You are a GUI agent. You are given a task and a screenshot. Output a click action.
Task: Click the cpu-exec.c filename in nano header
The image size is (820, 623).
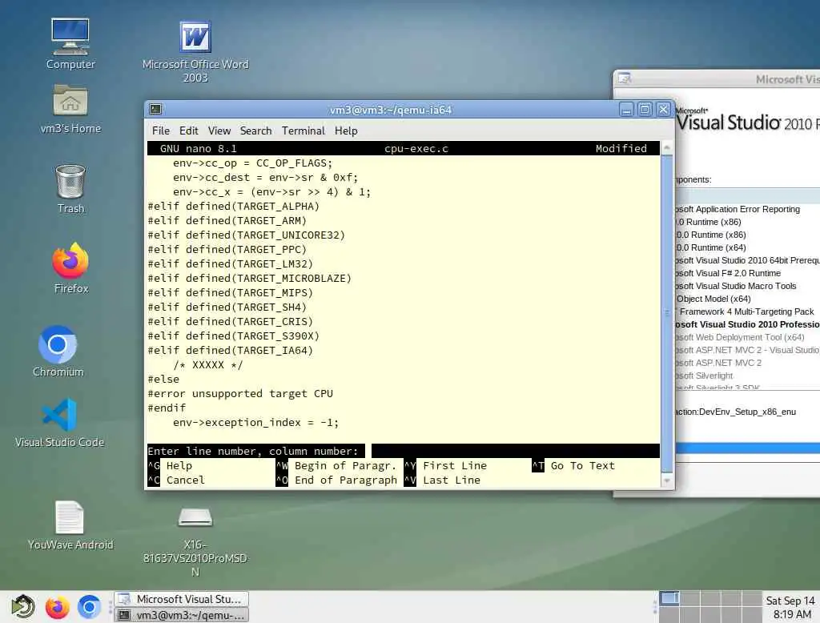(x=416, y=149)
